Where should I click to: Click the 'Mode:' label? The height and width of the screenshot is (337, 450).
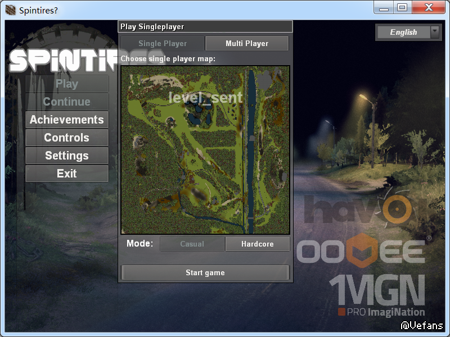139,244
